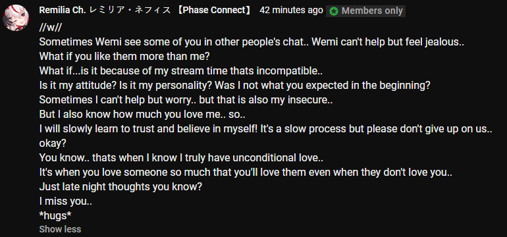Click the 'Members only' badge
Screen dimensions: 507x237
point(365,11)
